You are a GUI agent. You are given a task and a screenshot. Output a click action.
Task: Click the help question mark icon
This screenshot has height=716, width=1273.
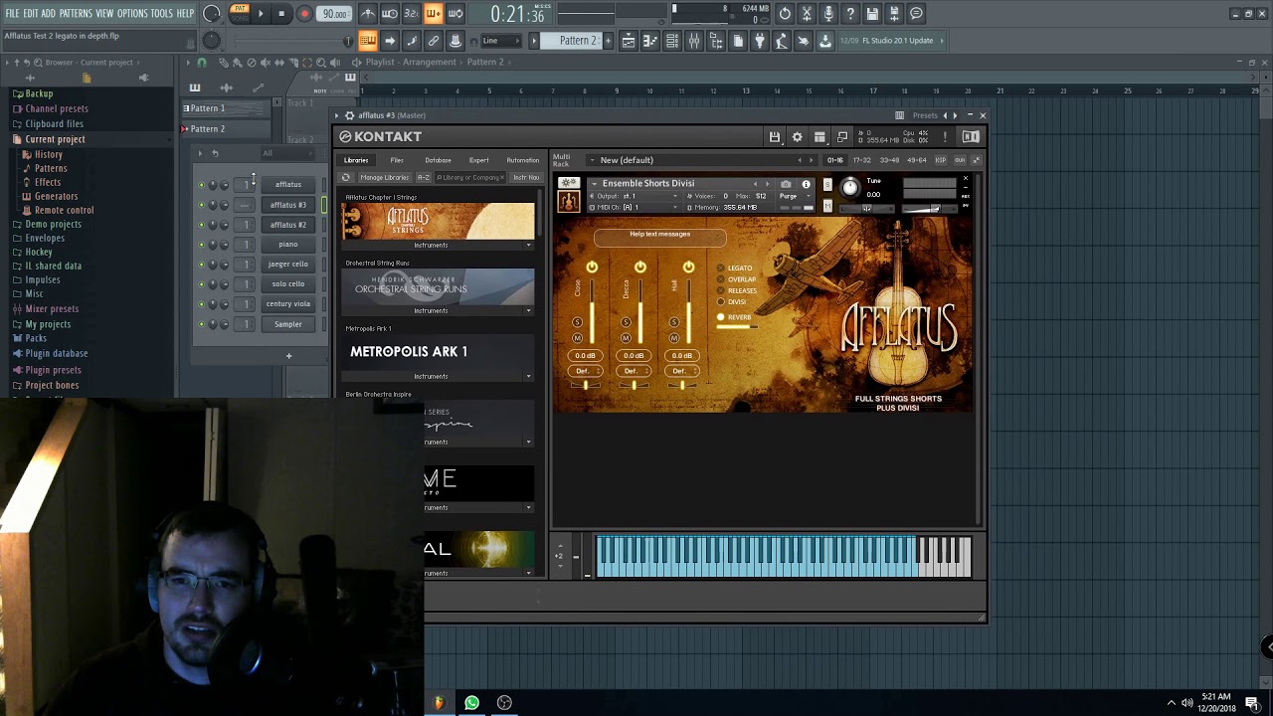pos(850,14)
